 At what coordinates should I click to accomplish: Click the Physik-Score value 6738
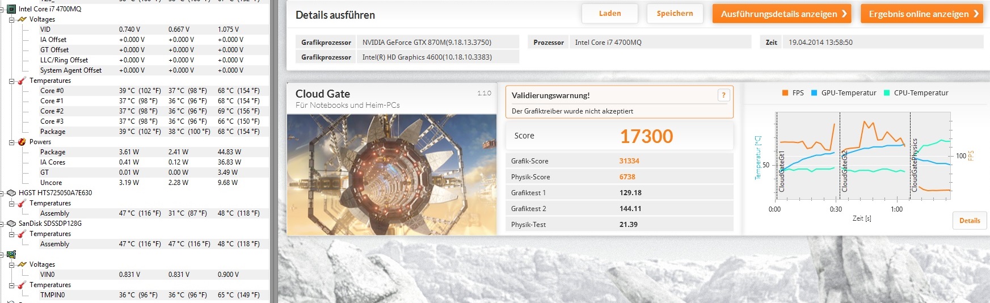tap(627, 177)
